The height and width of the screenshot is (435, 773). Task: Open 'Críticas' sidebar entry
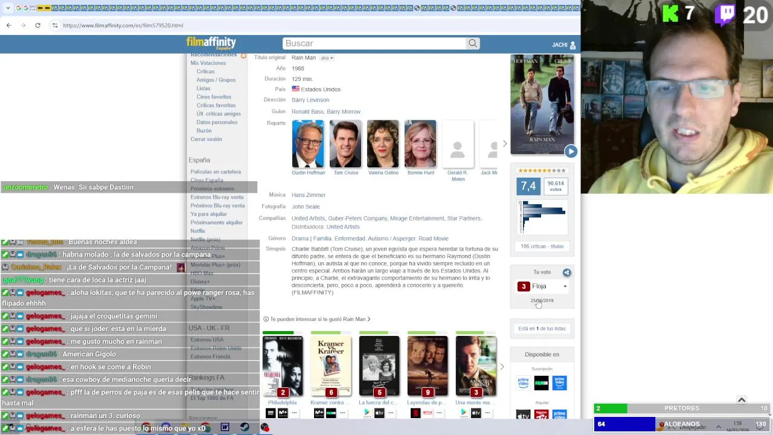(x=205, y=71)
